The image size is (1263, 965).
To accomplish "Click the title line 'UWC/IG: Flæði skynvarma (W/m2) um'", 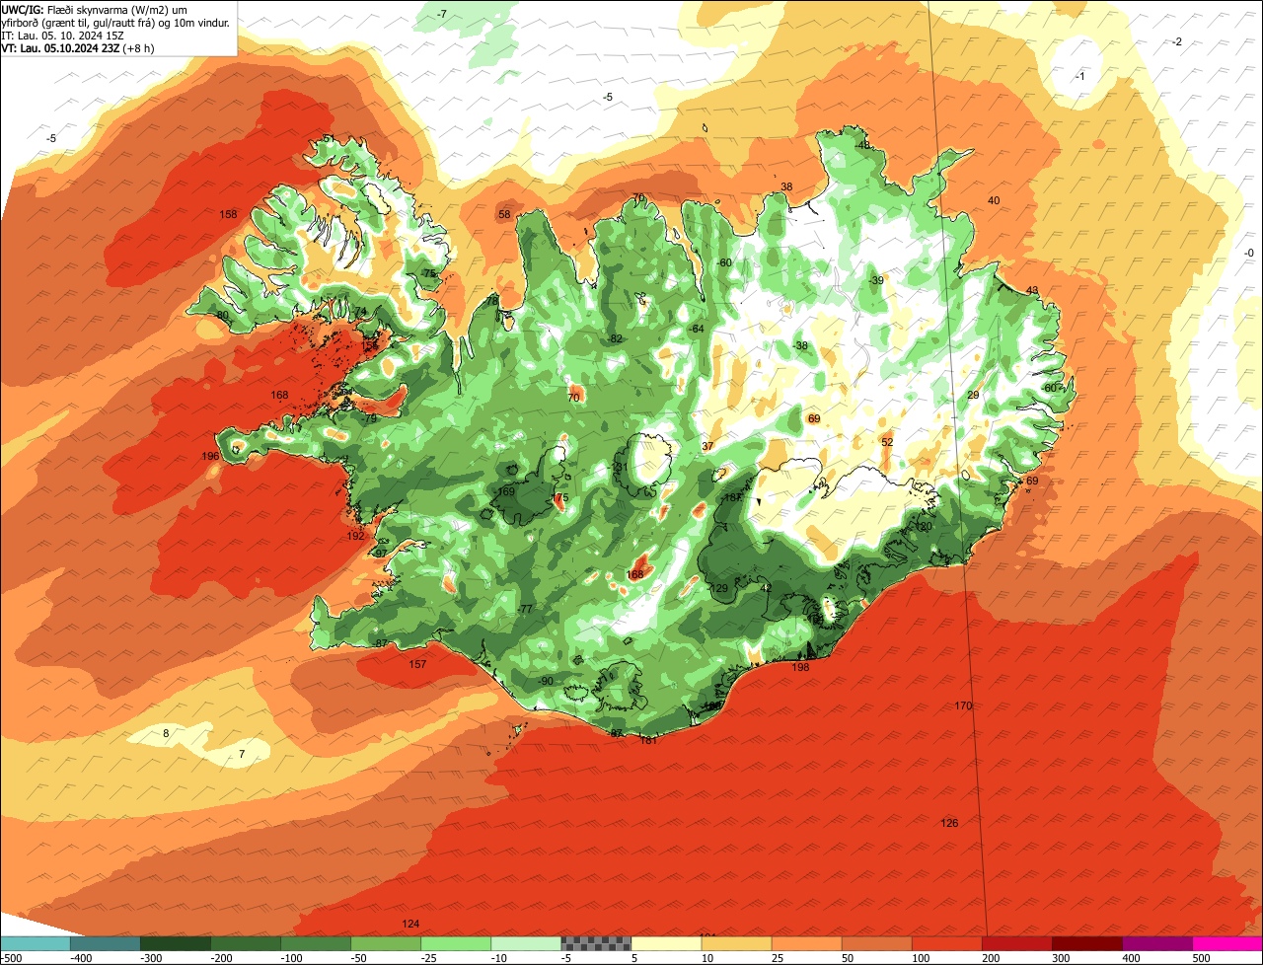I will (95, 9).
